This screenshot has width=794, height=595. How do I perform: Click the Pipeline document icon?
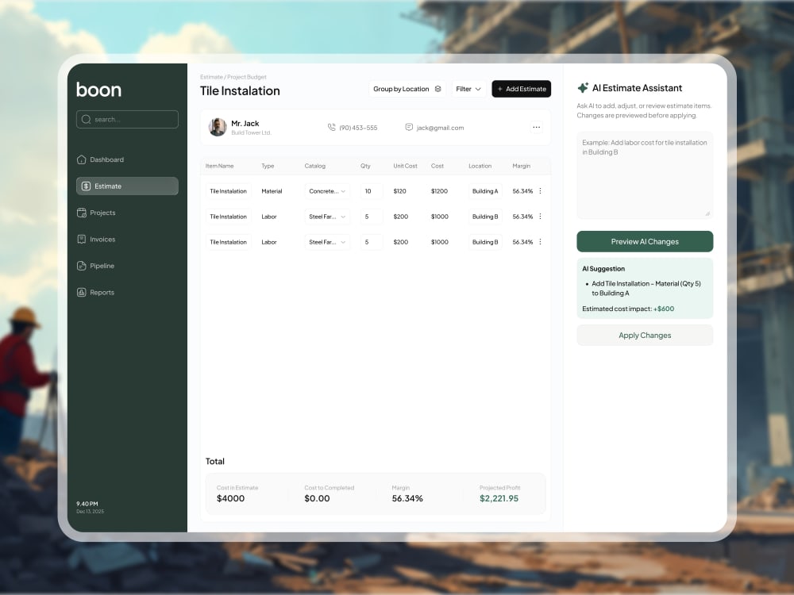[x=82, y=266]
